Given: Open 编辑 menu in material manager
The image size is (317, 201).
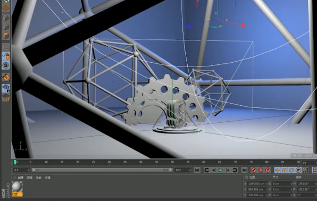Looking at the screenshot, I should (29, 178).
